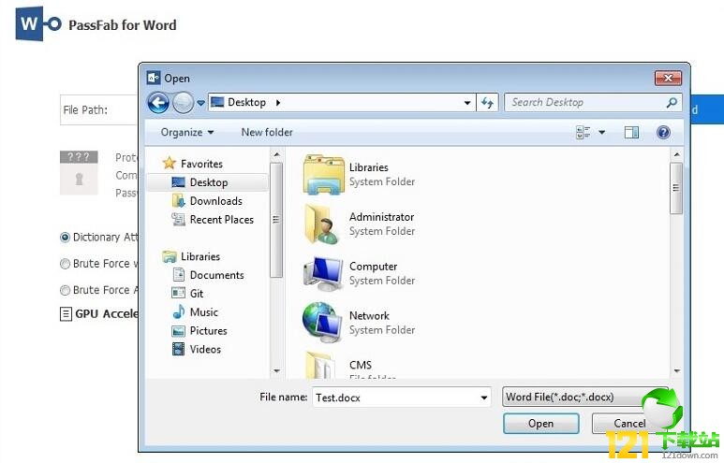The image size is (724, 463).
Task: Select the Network system folder icon
Action: coord(322,323)
